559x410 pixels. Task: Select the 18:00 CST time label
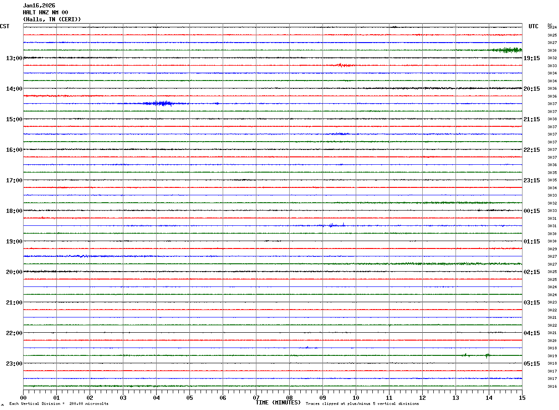click(14, 211)
